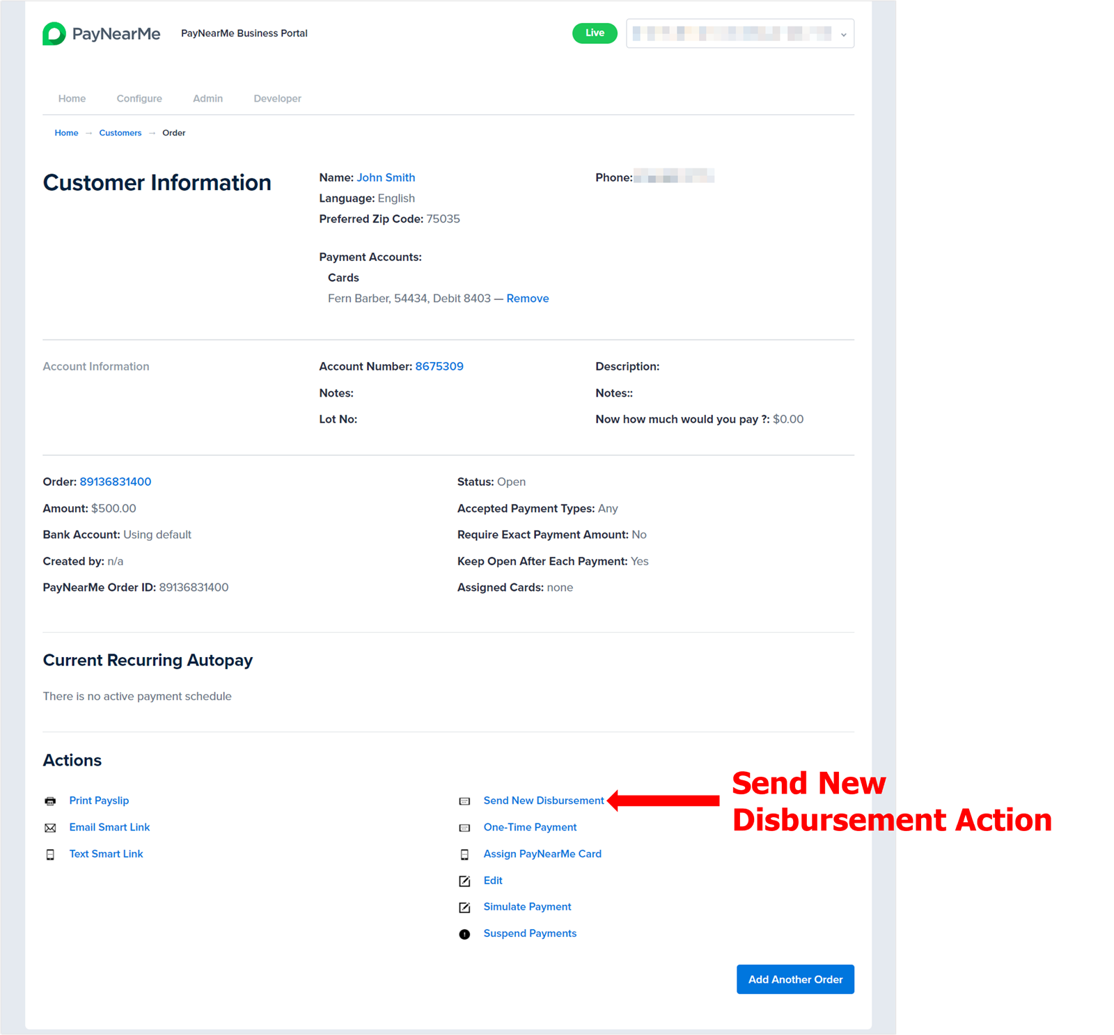Open the Admin navigation tab

click(x=207, y=99)
